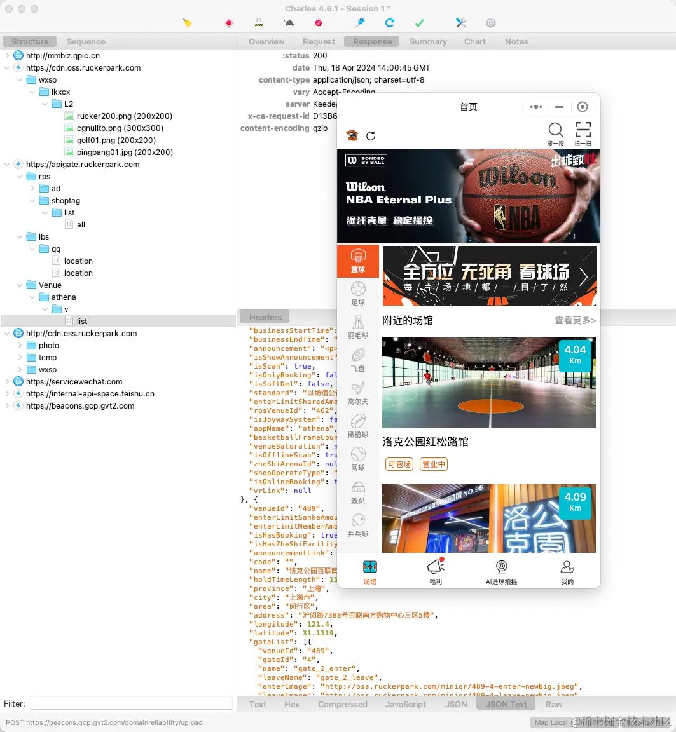Open the Overview tab

[x=266, y=41]
